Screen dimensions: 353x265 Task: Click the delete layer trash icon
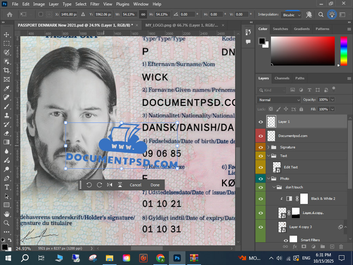[341, 247]
